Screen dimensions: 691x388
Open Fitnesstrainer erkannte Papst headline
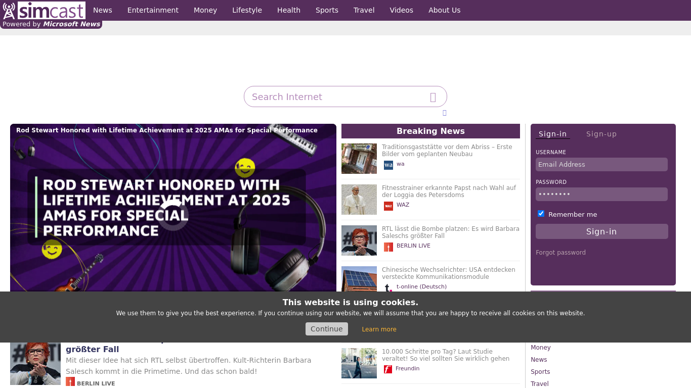point(449,191)
